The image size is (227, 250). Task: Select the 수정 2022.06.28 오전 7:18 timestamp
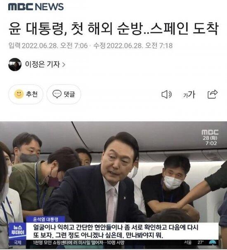[133, 46]
